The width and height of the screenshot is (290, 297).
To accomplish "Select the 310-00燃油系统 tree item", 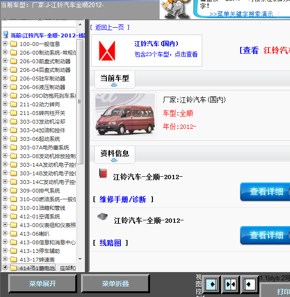I will (x=47, y=199).
